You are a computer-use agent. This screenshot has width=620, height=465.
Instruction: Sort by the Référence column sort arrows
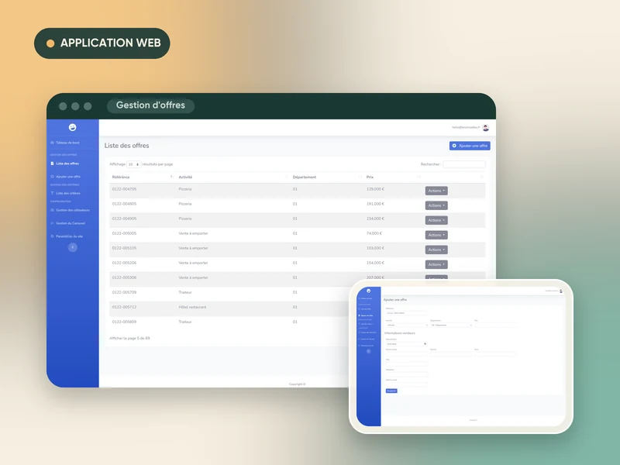(171, 177)
